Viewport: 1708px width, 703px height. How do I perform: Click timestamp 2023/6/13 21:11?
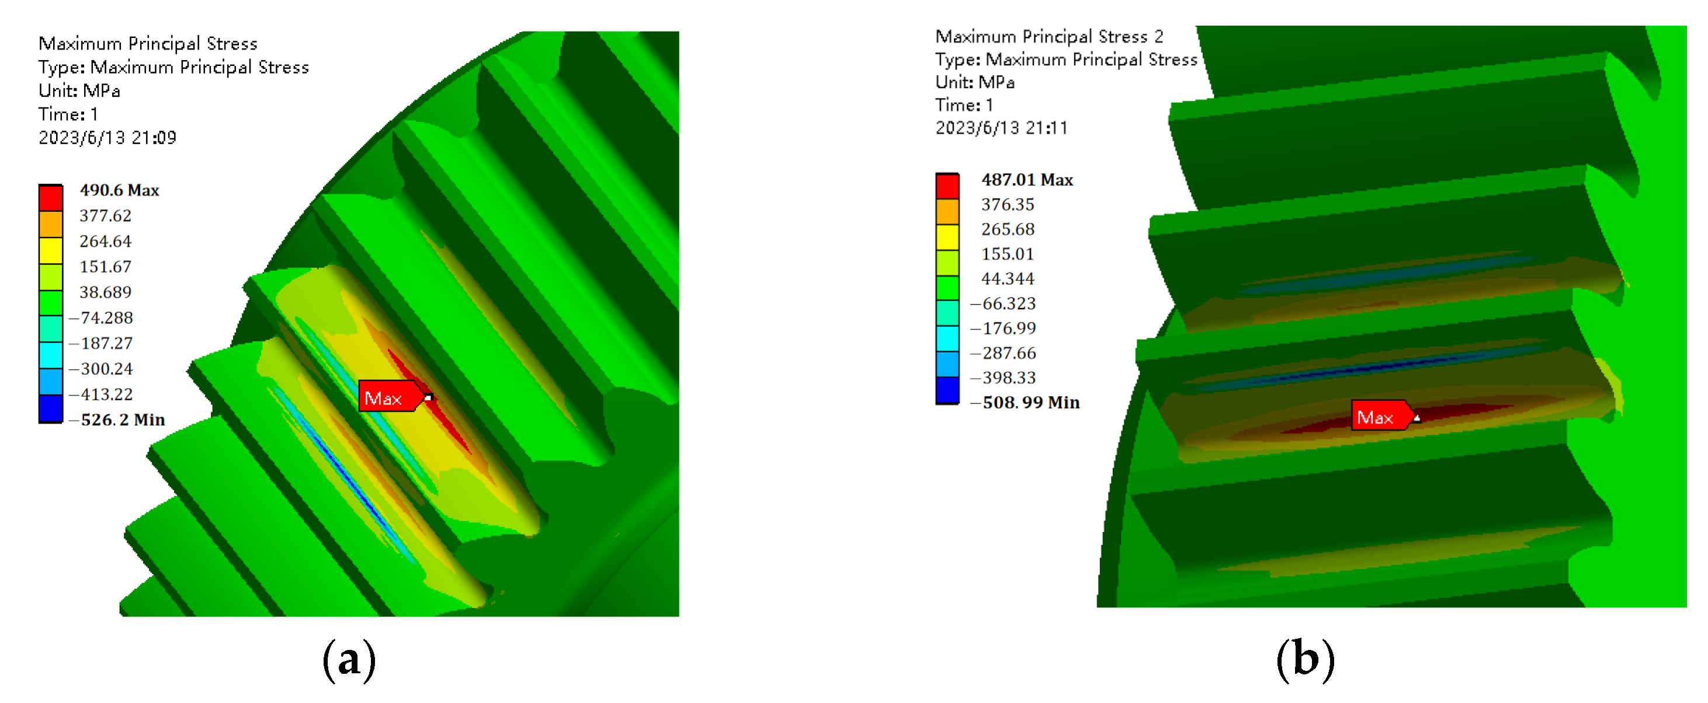point(1001,128)
